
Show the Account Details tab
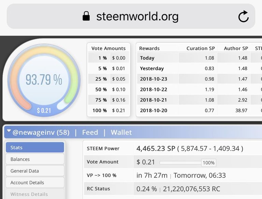coord(35,183)
